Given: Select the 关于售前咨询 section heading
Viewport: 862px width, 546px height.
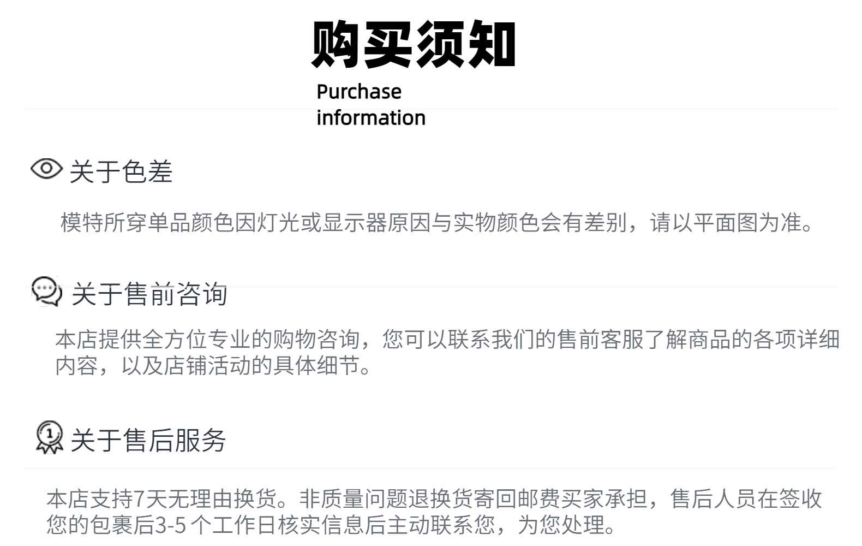Looking at the screenshot, I should point(149,294).
